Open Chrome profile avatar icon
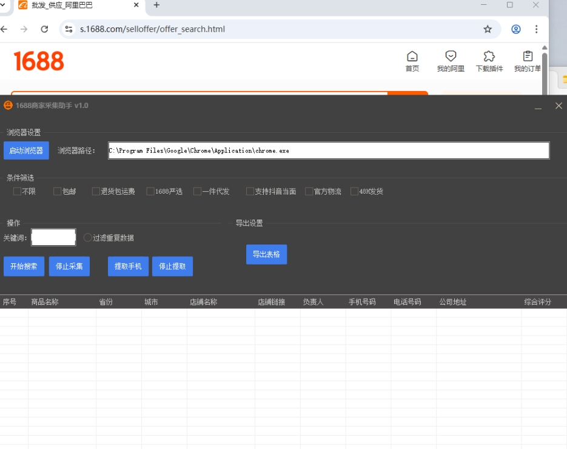This screenshot has width=567, height=449. pos(516,29)
